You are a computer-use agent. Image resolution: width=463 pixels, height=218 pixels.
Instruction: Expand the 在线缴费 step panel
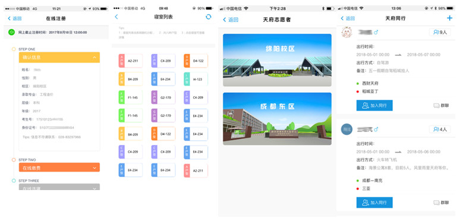pos(59,168)
